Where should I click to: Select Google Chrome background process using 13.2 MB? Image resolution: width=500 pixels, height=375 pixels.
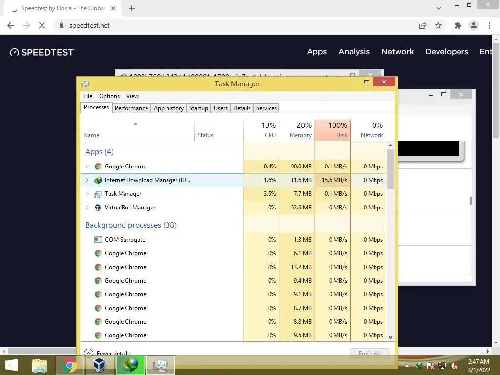pos(233,267)
